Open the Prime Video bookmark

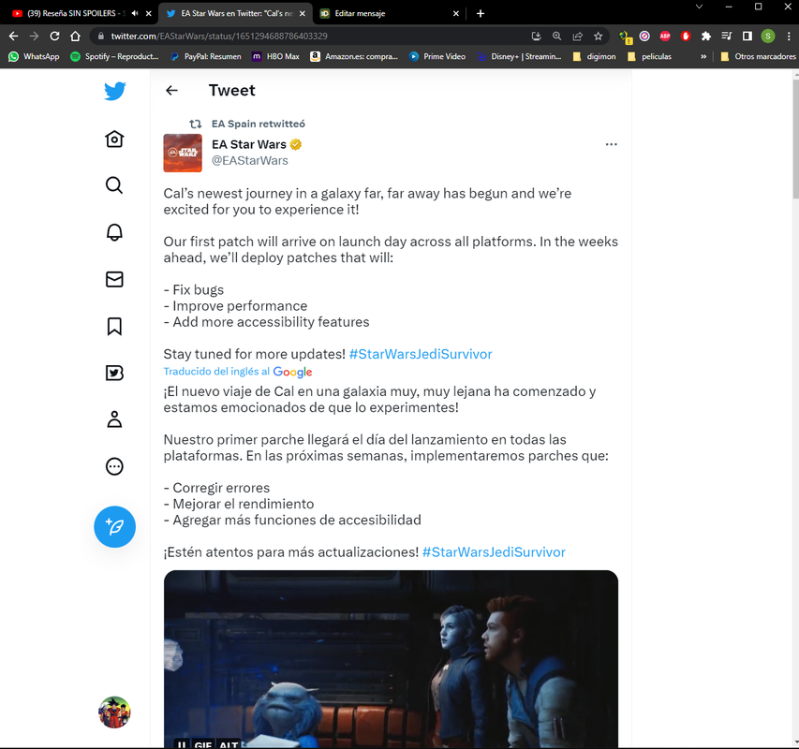pyautogui.click(x=437, y=56)
